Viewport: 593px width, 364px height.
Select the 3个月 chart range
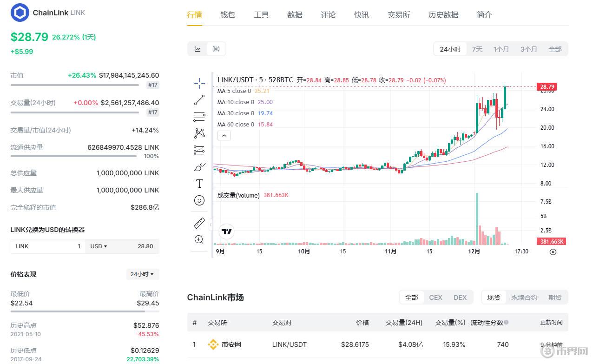[x=529, y=49]
